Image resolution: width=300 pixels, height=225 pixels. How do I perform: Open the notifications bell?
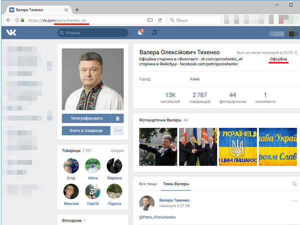[x=140, y=33]
